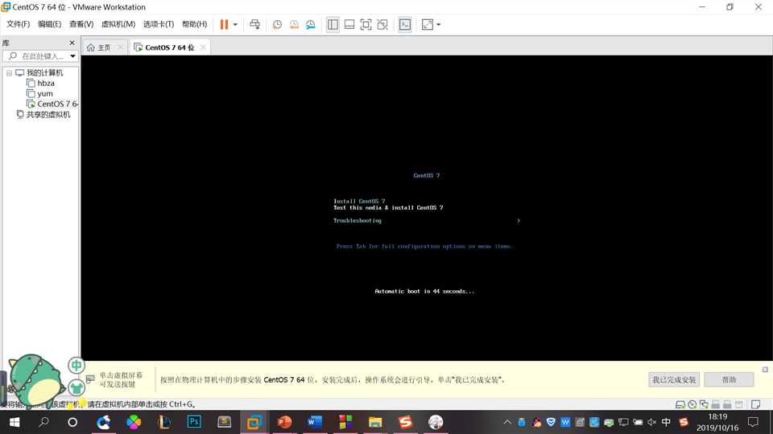
Task: Click the hard disk device status icon
Action: point(680,404)
